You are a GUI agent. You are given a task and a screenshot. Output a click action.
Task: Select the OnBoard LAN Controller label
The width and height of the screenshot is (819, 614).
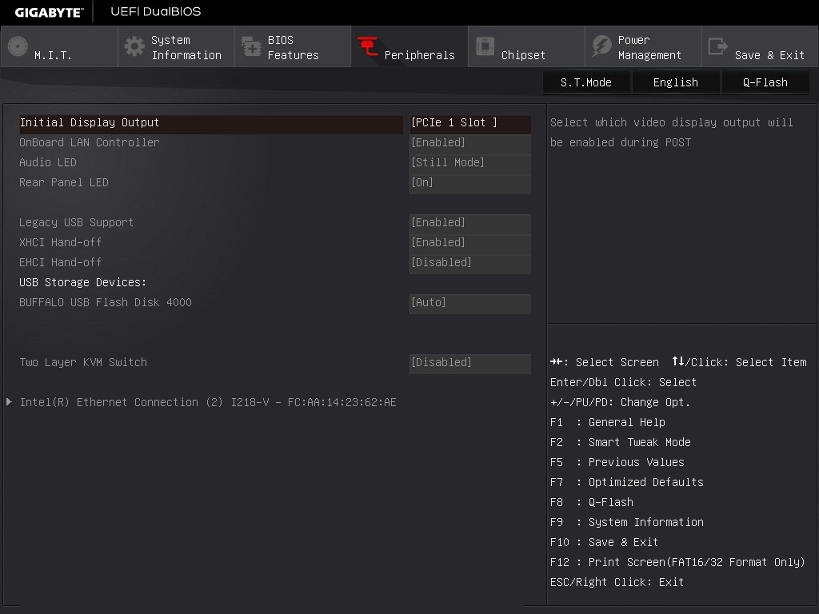pyautogui.click(x=90, y=142)
